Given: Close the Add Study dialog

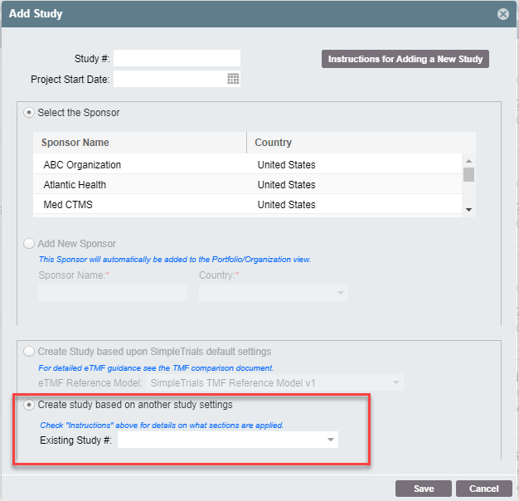Looking at the screenshot, I should (502, 14).
